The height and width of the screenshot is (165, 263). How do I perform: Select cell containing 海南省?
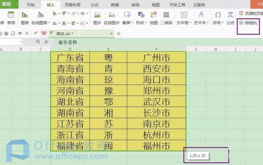[70, 79]
